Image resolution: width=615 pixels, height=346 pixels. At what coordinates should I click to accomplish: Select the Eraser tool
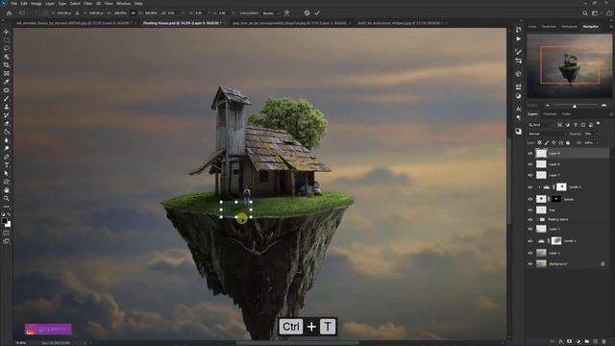pyautogui.click(x=7, y=123)
